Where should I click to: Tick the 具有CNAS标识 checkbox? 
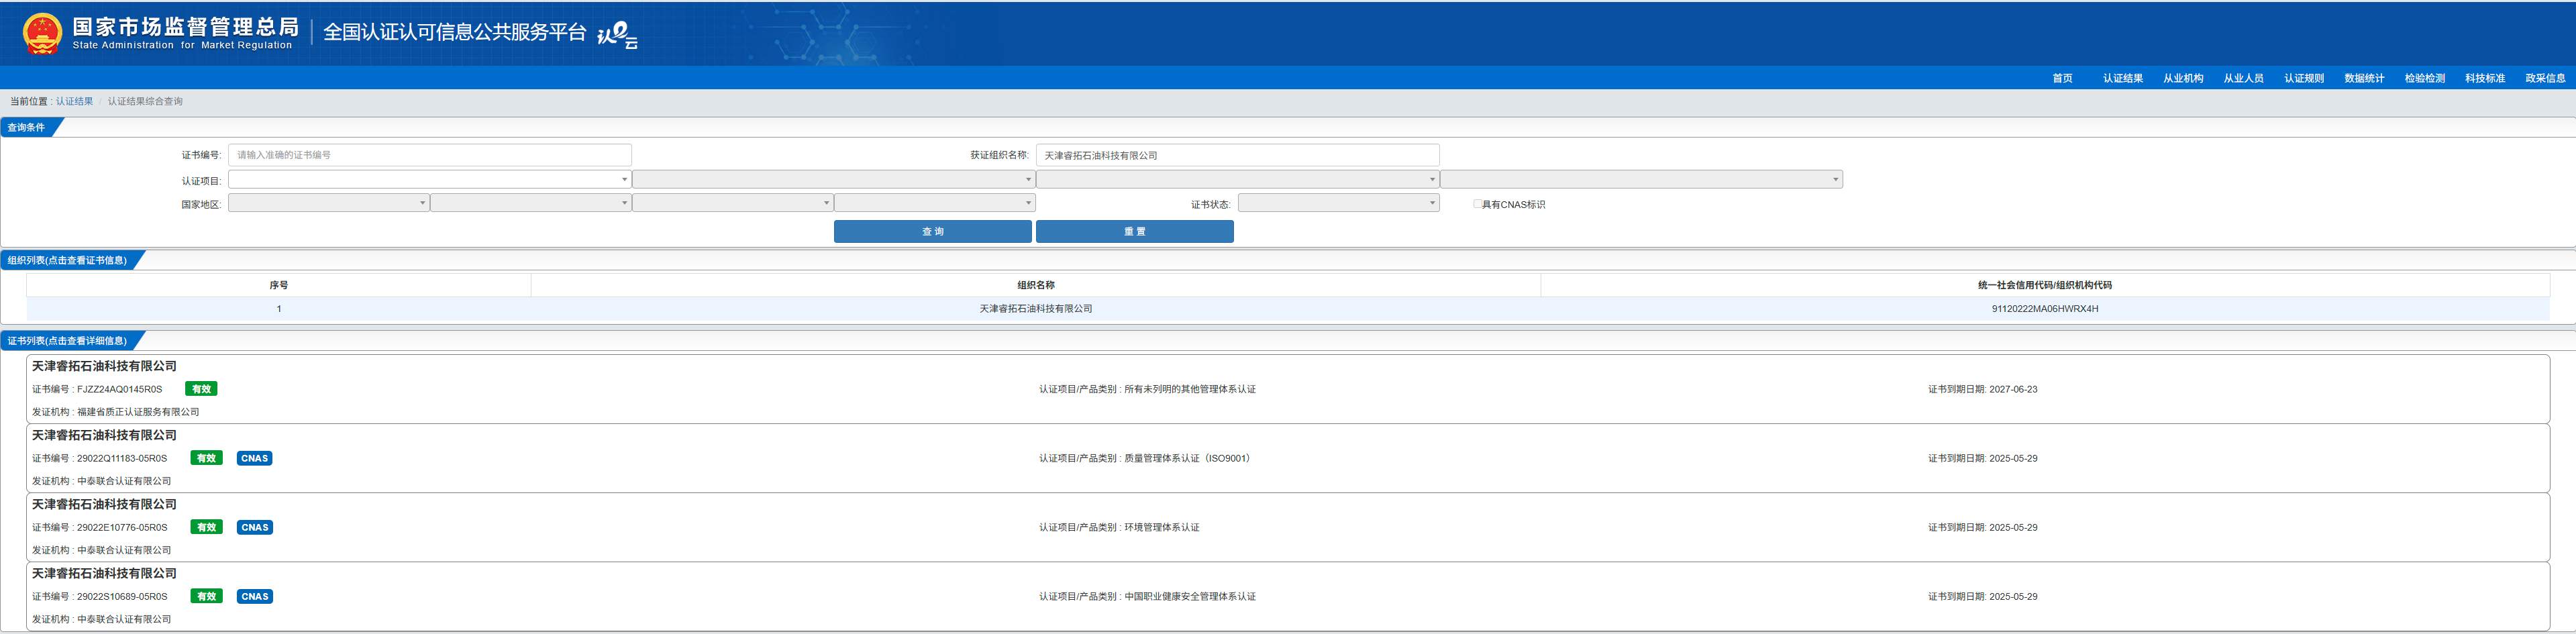[x=1477, y=204]
